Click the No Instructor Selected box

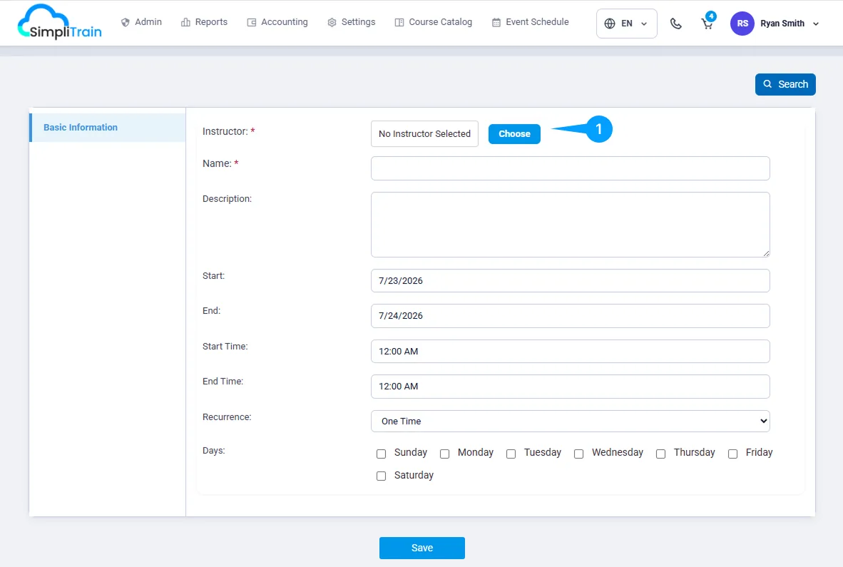coord(425,134)
